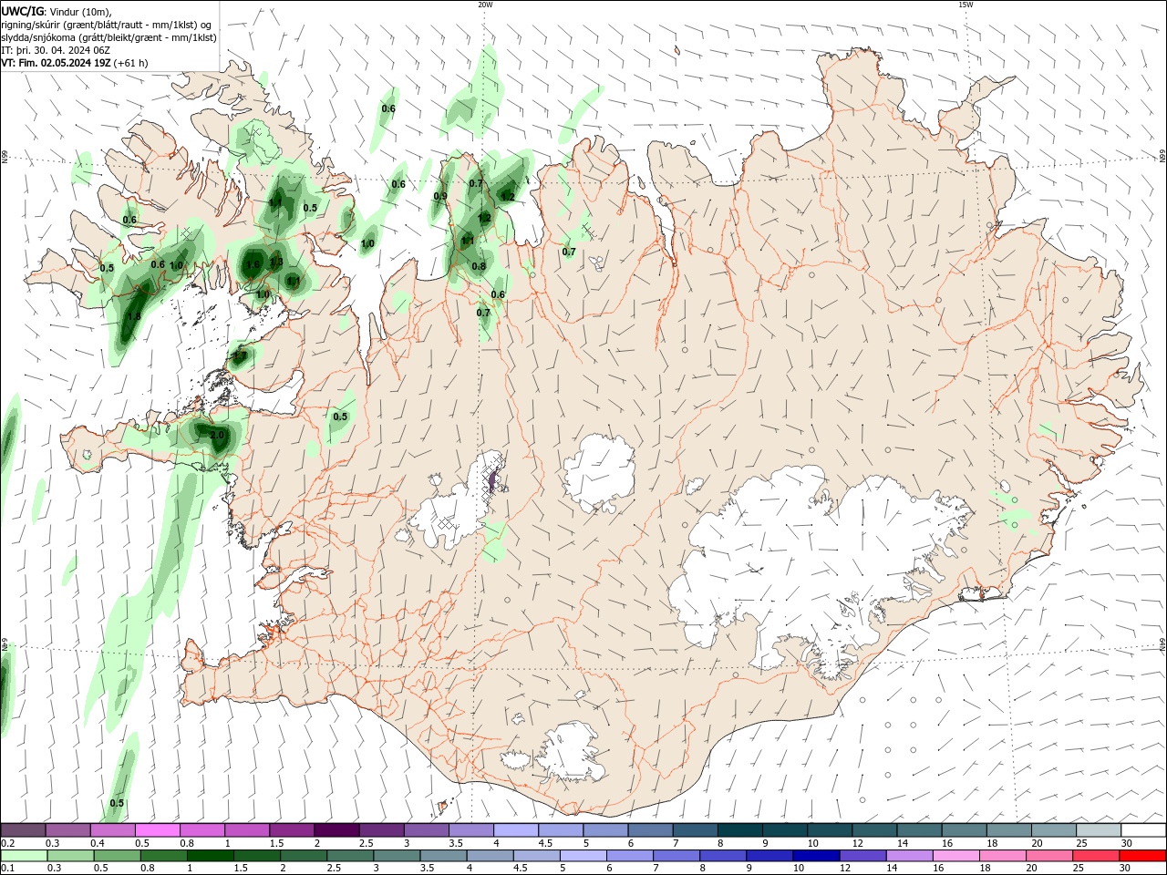Pick the red 30 mm rain-scale swatch
This screenshot has width=1167, height=875.
1142,855
